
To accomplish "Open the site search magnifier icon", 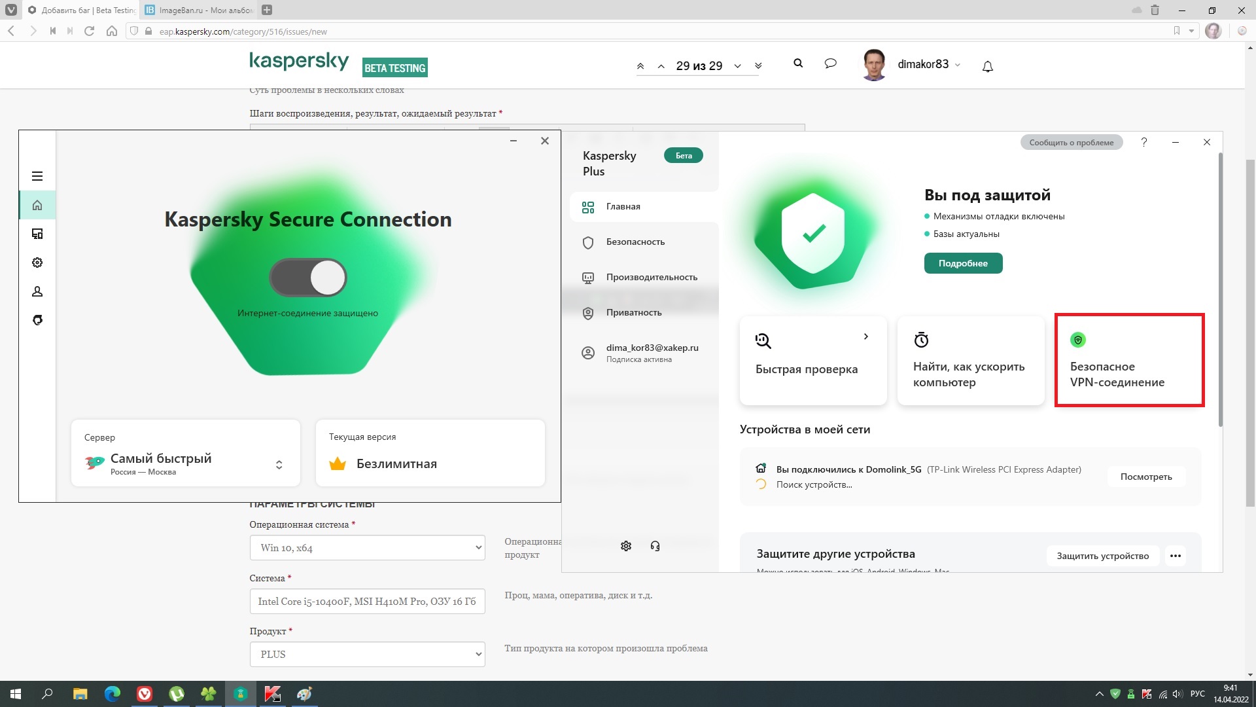I will point(798,63).
